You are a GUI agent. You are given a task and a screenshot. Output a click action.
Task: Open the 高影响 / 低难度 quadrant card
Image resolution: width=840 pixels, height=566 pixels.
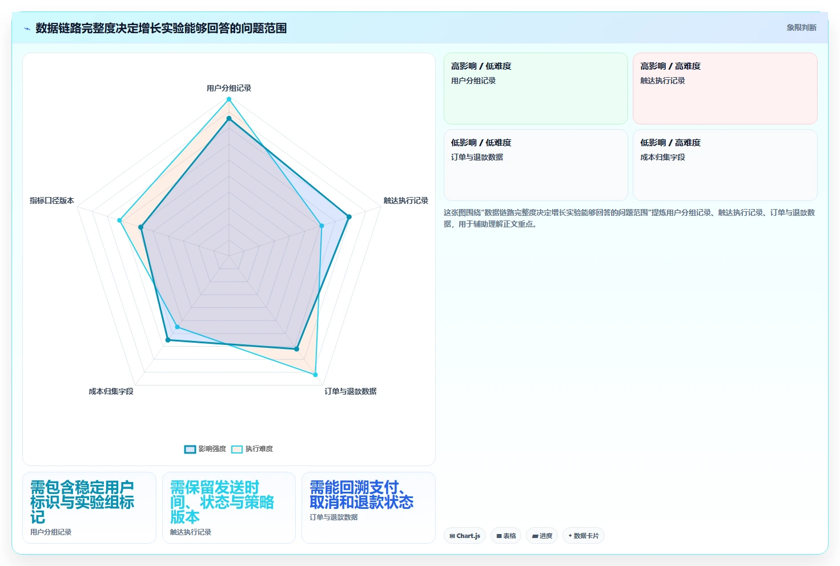tap(536, 89)
